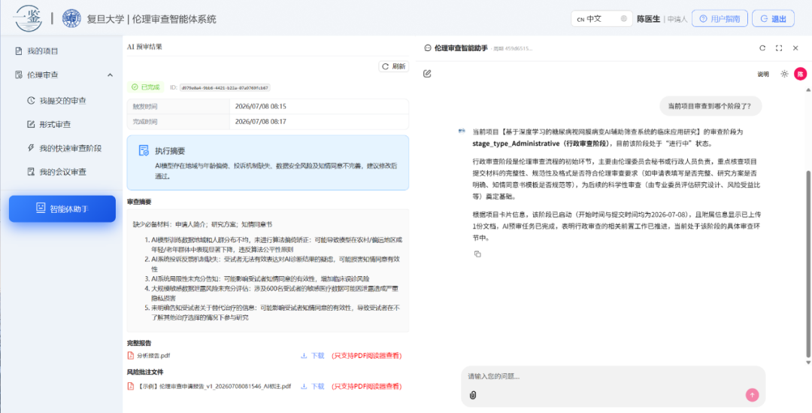Open the CN 中文 language dropdown
812x413 pixels.
point(601,19)
